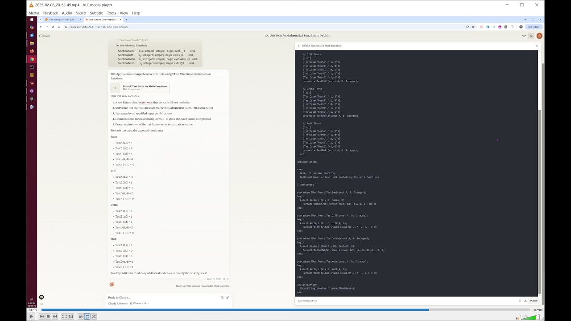Click the GitHub icon in the dock

click(x=32, y=91)
